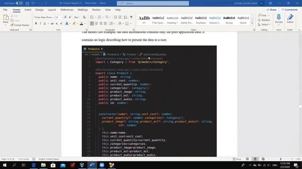Click the Paste icon
This screenshot has width=302, height=169.
pyautogui.click(x=6, y=18)
